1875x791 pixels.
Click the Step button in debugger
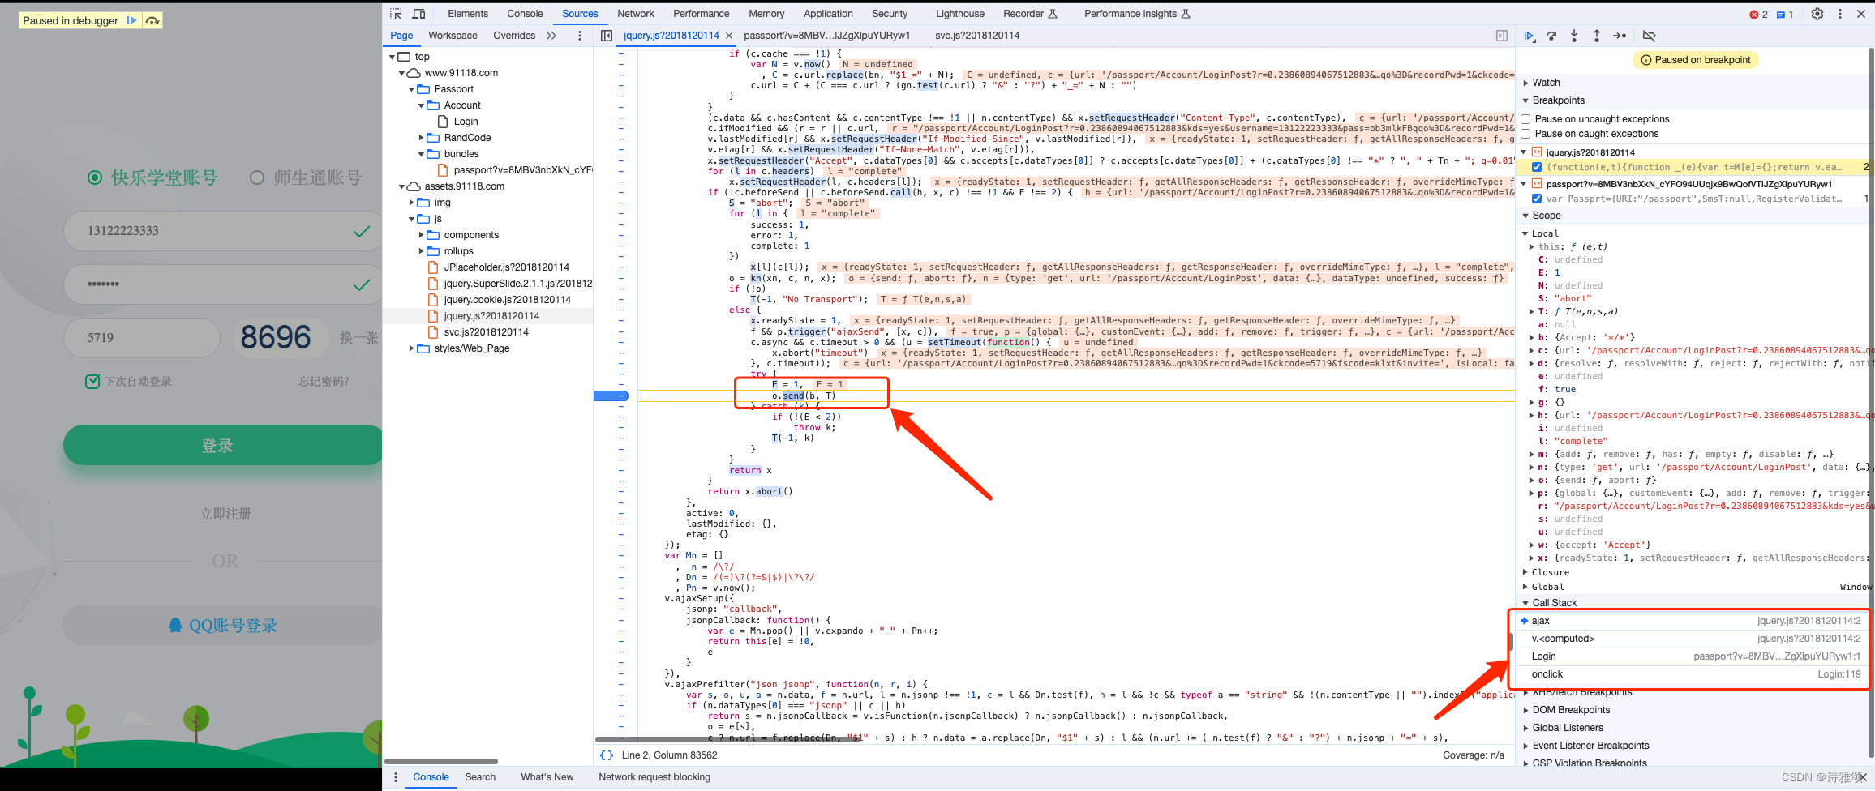[x=1620, y=36]
